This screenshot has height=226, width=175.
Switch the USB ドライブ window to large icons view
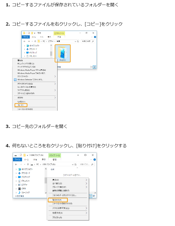point(94,196)
